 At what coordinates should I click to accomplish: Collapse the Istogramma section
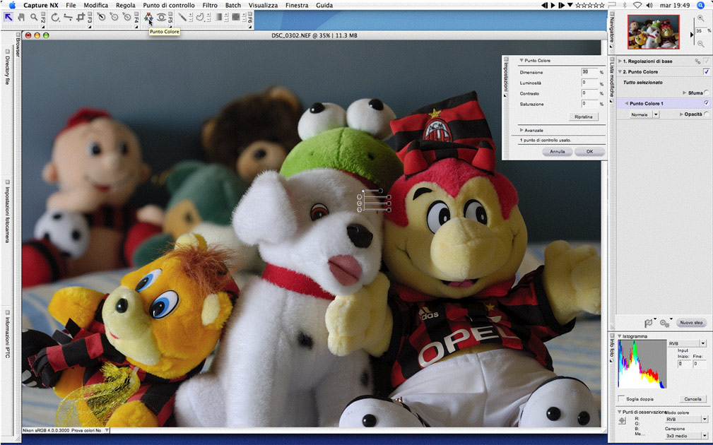pyautogui.click(x=619, y=336)
